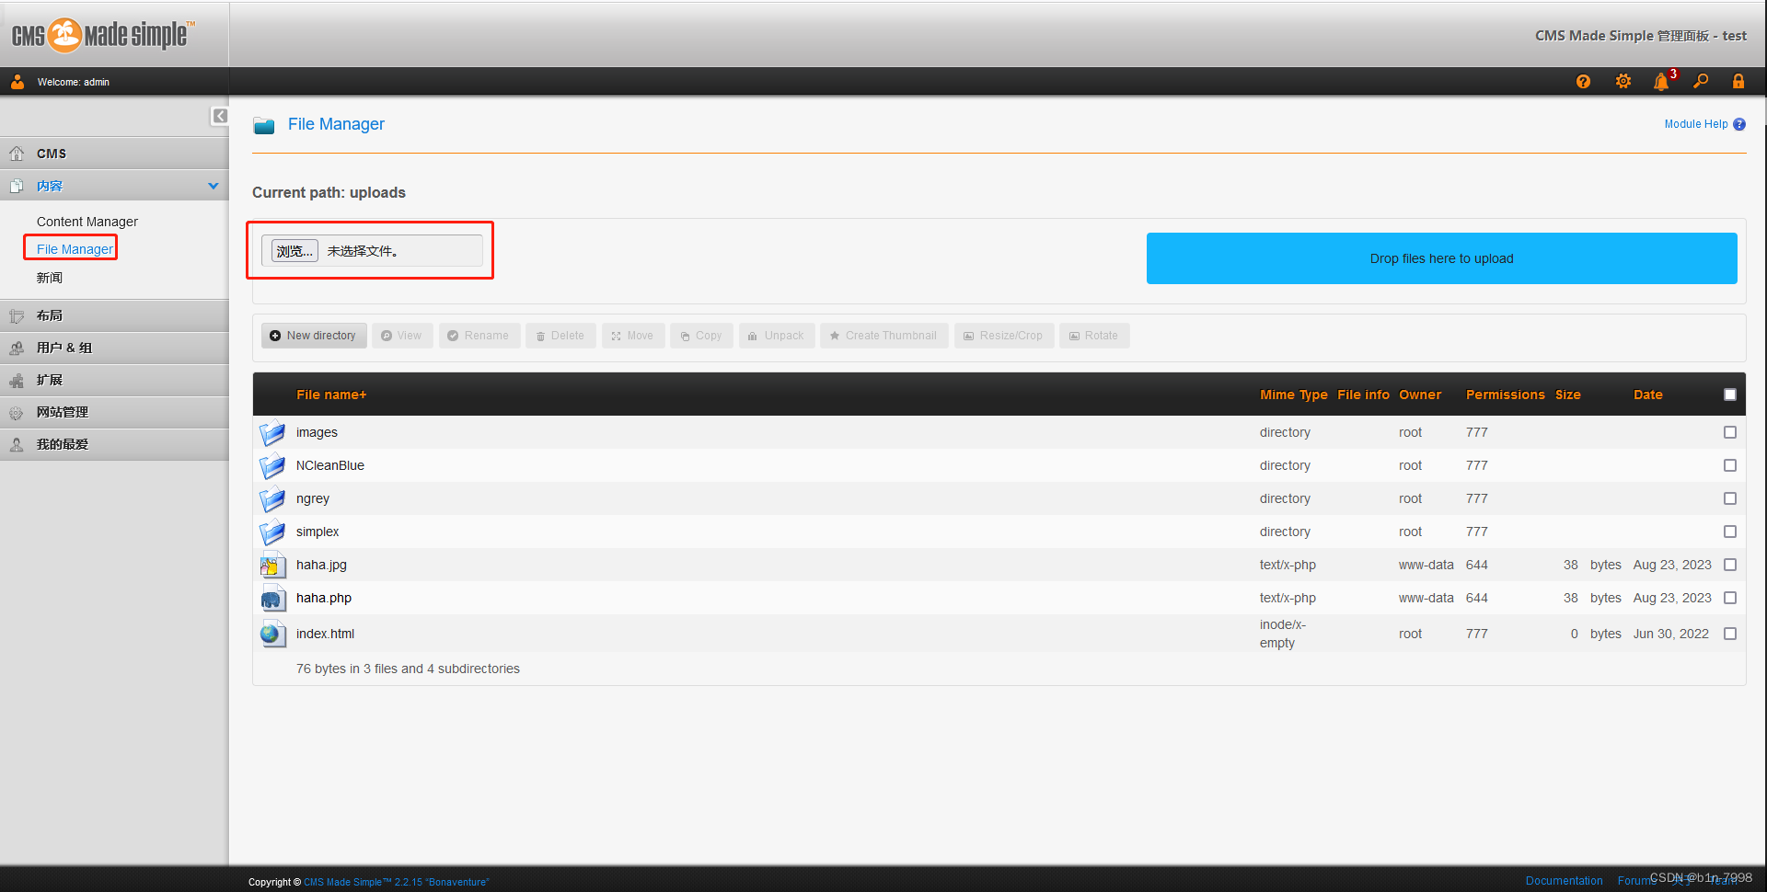
Task: Click the search magnifier icon
Action: 1701,81
